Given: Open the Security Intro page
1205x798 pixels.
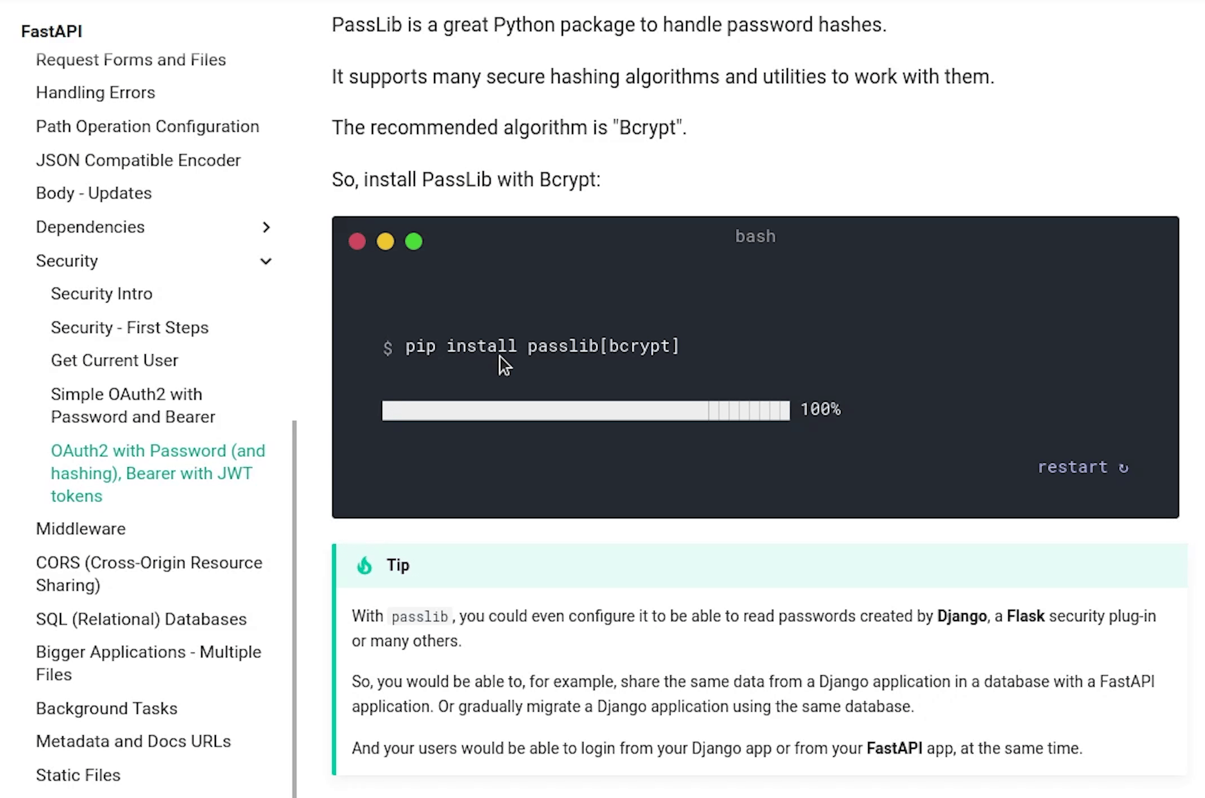Looking at the screenshot, I should 102,294.
